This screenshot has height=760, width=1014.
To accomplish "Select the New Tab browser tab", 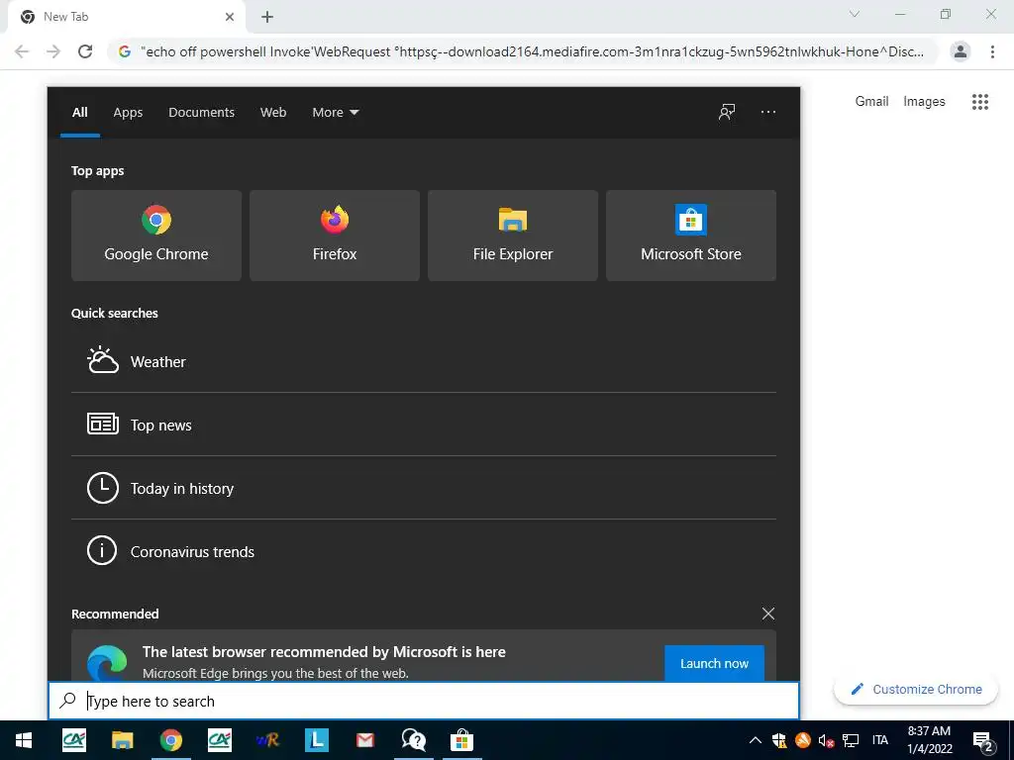I will [x=126, y=17].
